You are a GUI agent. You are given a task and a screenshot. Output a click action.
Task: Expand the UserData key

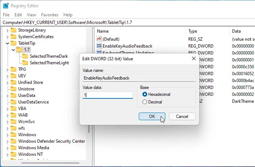[x=8, y=95]
